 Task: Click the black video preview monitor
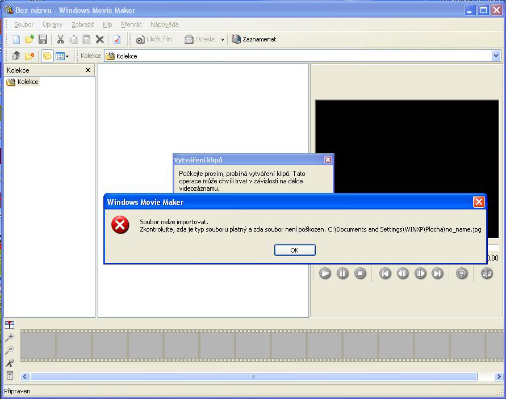(407, 147)
